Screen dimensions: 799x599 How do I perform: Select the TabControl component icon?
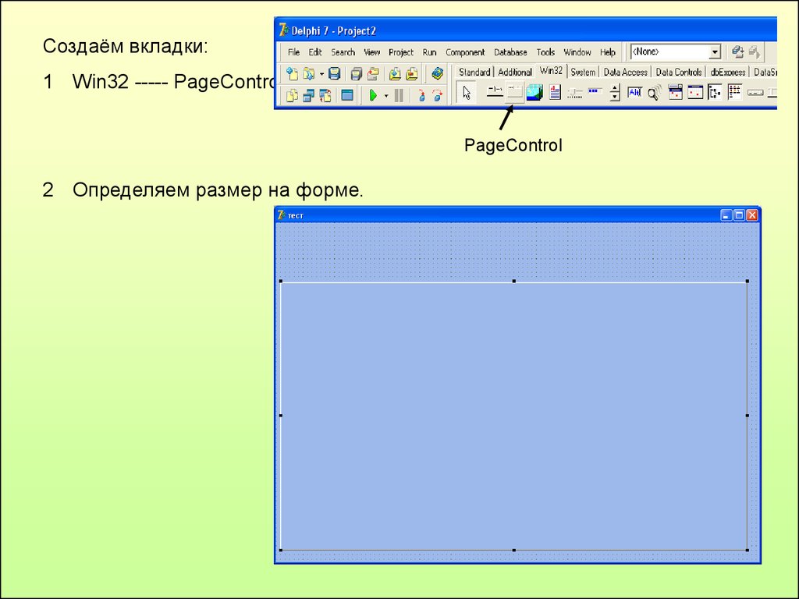click(495, 92)
